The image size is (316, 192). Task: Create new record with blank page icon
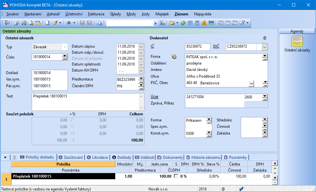coord(47,23)
